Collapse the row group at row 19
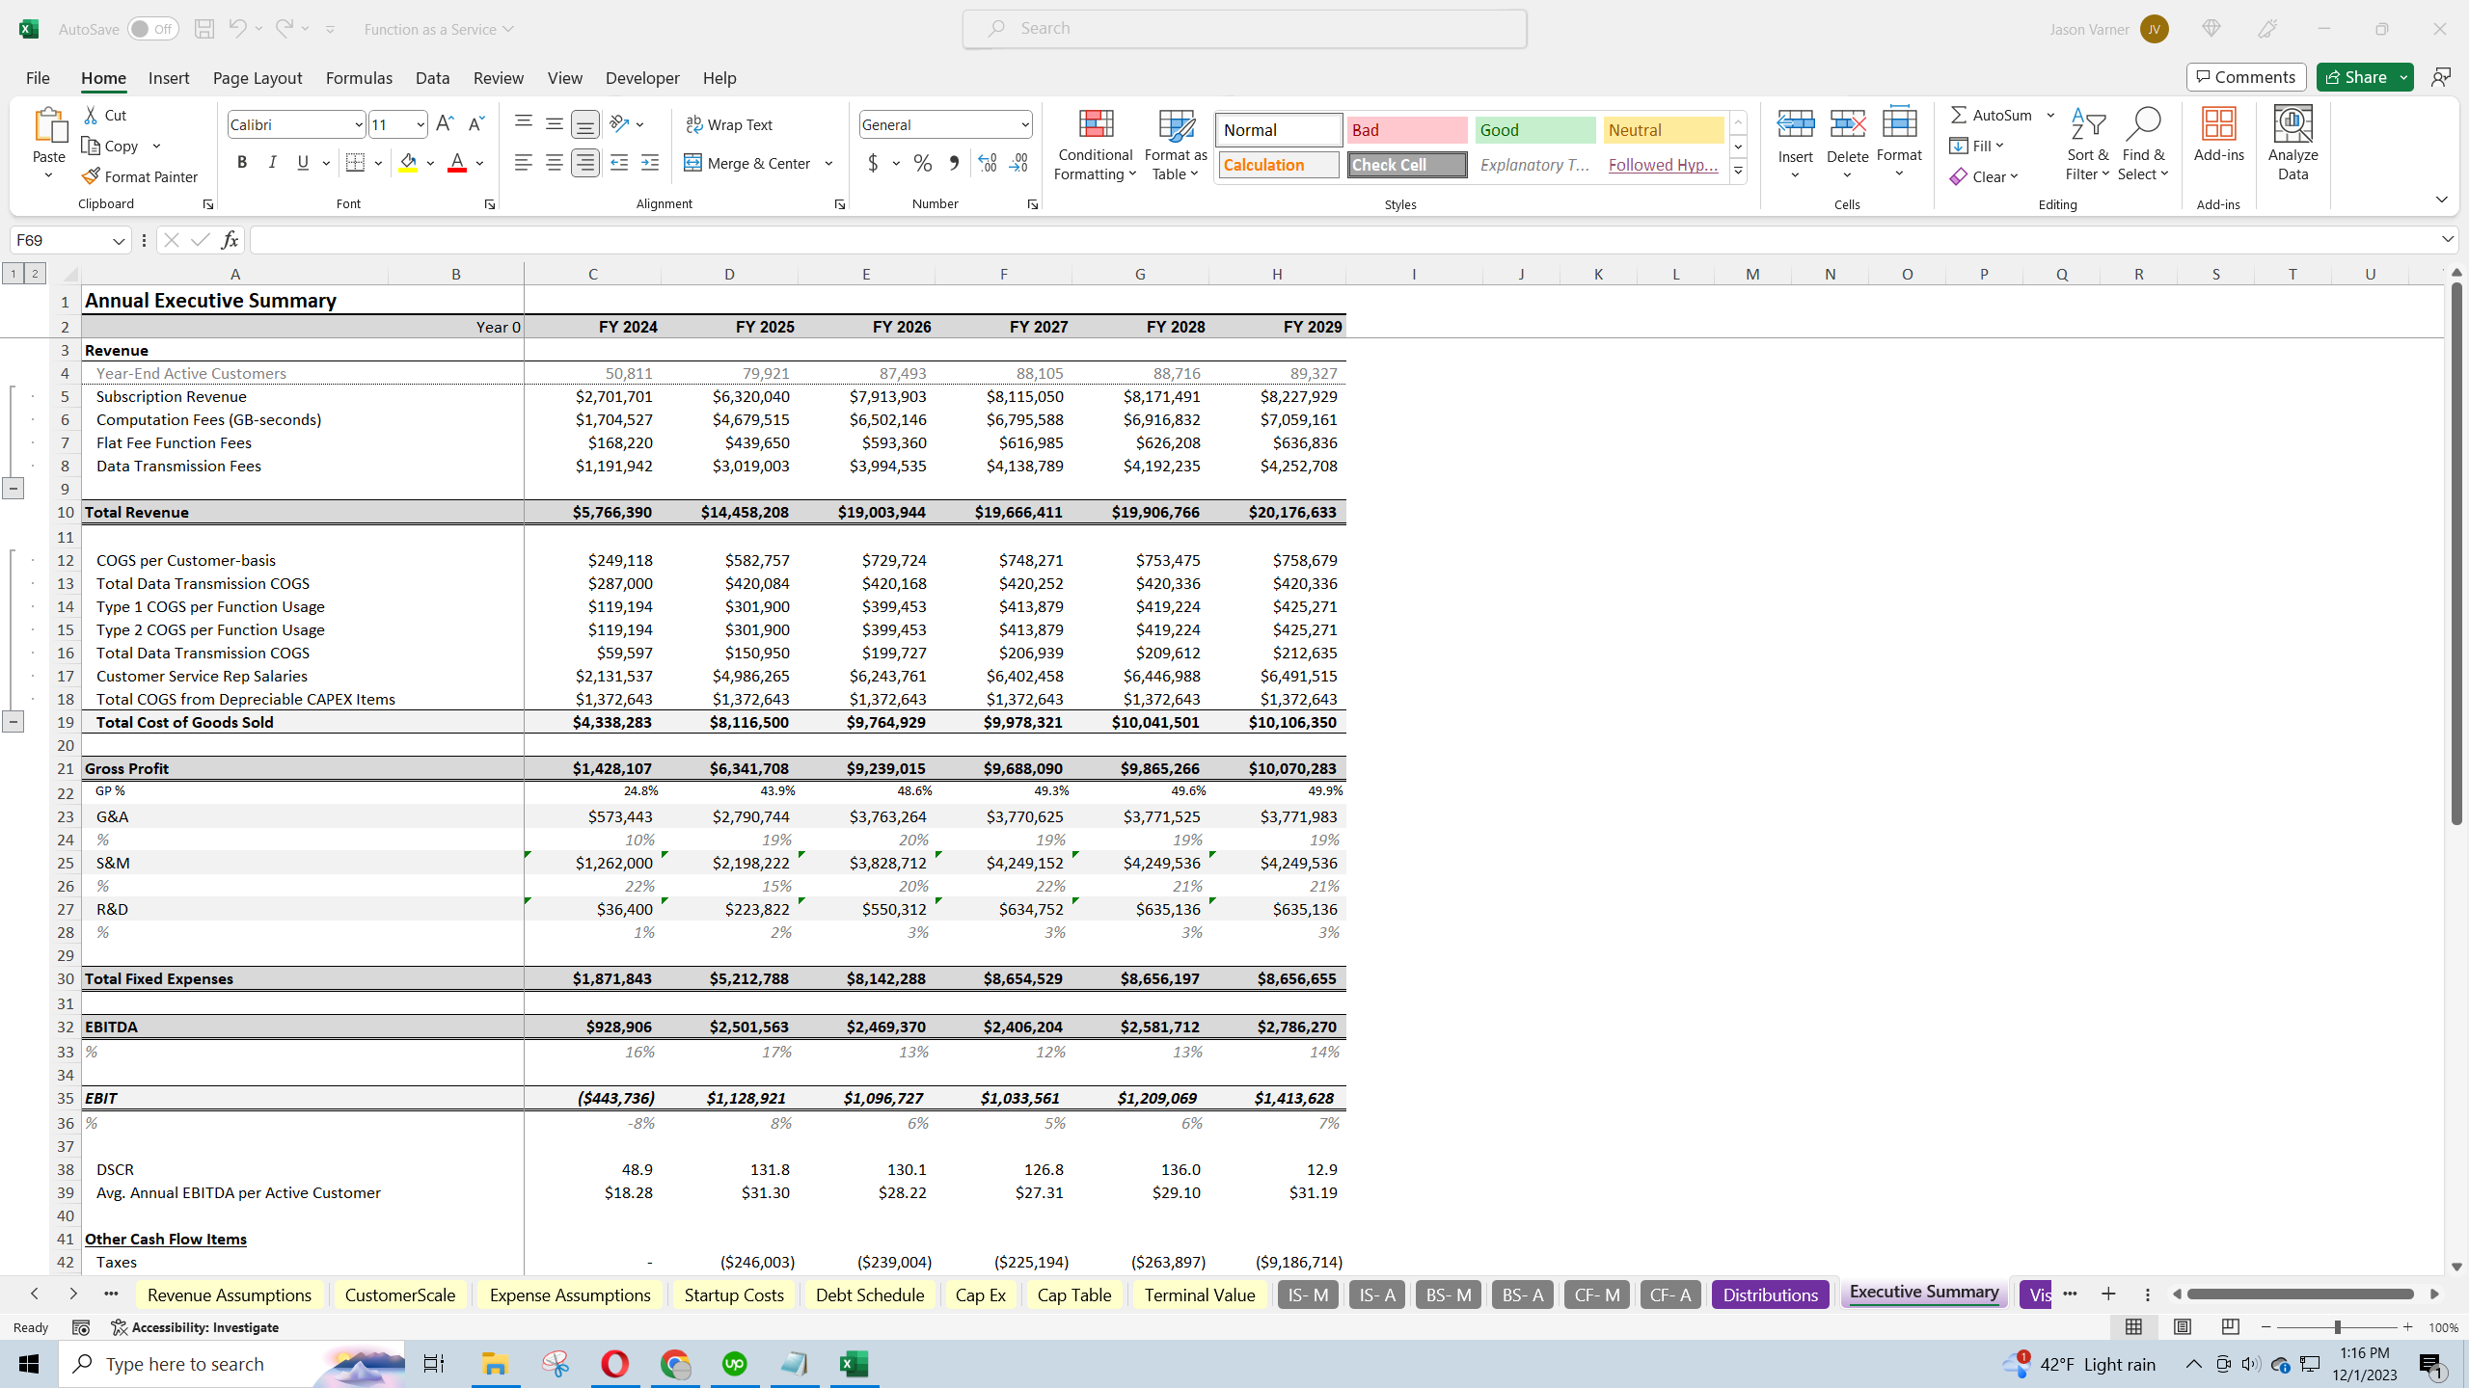The image size is (2469, 1388). tap(13, 721)
